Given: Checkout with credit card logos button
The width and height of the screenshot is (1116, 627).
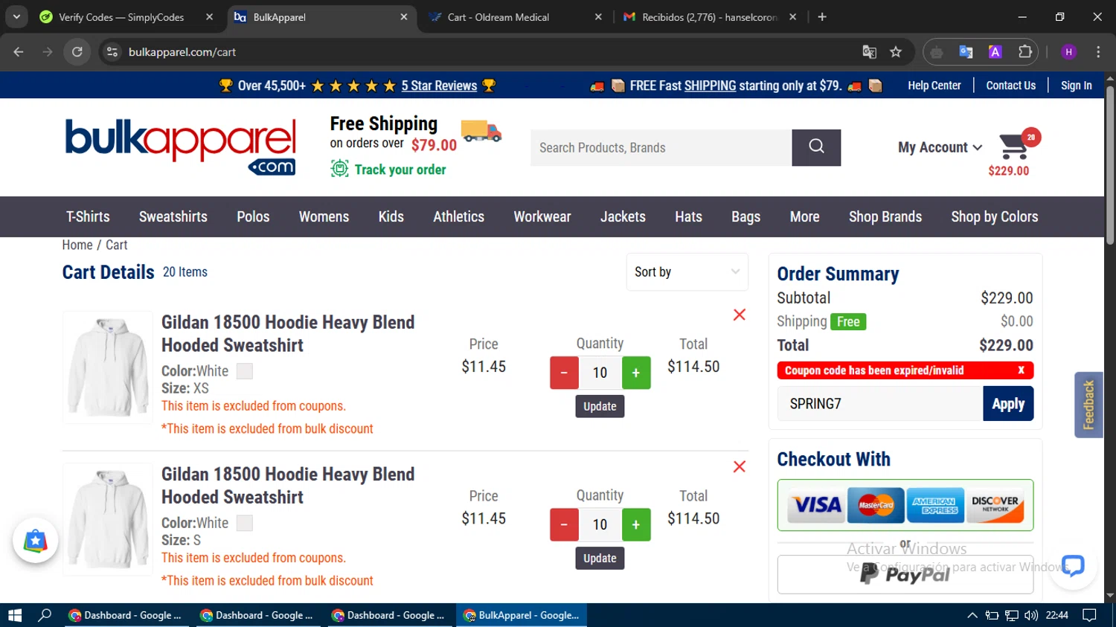Looking at the screenshot, I should (905, 505).
